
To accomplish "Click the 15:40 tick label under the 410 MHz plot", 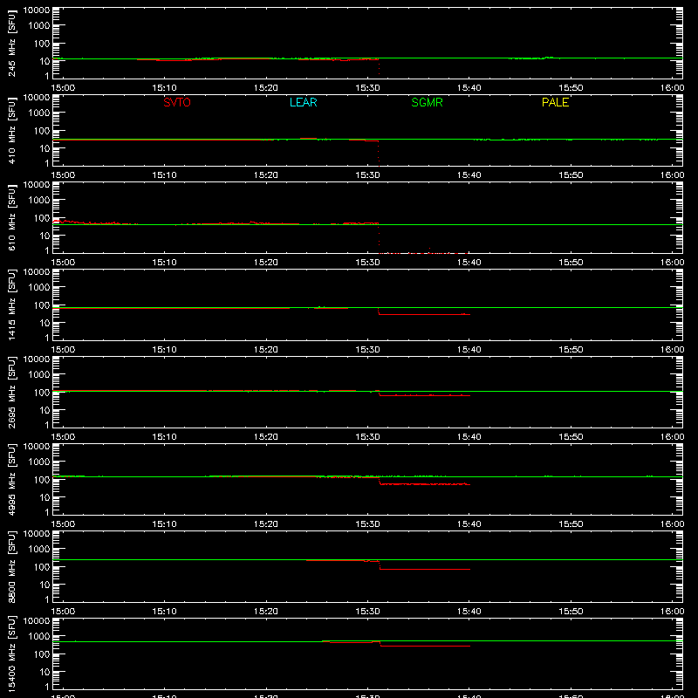I will [469, 175].
